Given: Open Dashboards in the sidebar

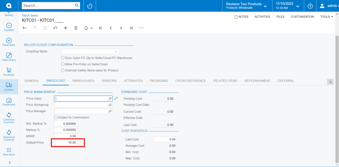Looking at the screenshot, I should (9, 102).
